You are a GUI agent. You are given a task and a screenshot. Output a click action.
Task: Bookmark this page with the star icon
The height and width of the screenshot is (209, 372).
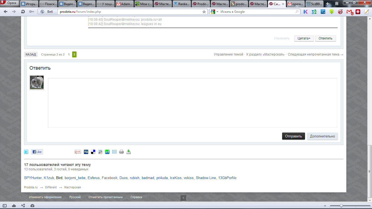pos(204,12)
